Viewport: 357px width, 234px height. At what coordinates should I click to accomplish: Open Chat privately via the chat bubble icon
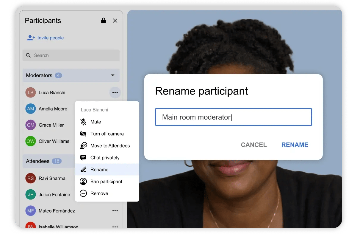pos(84,157)
